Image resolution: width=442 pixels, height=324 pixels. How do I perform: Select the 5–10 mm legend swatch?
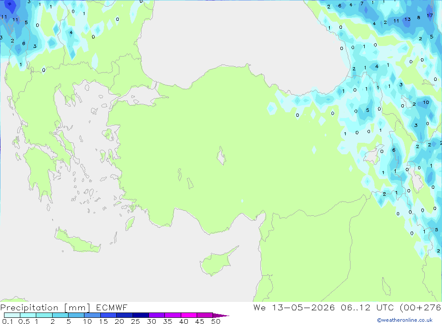pyautogui.click(x=76, y=315)
